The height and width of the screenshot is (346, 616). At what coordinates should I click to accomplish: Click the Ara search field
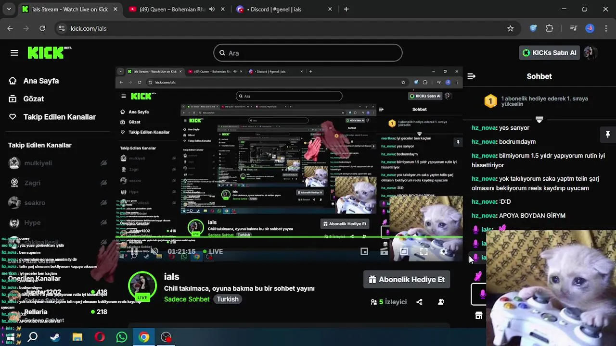(x=308, y=53)
